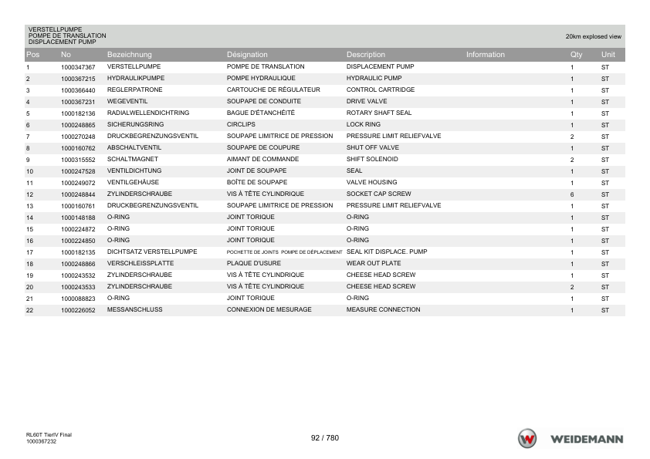Click the Désignation column header

click(247, 55)
